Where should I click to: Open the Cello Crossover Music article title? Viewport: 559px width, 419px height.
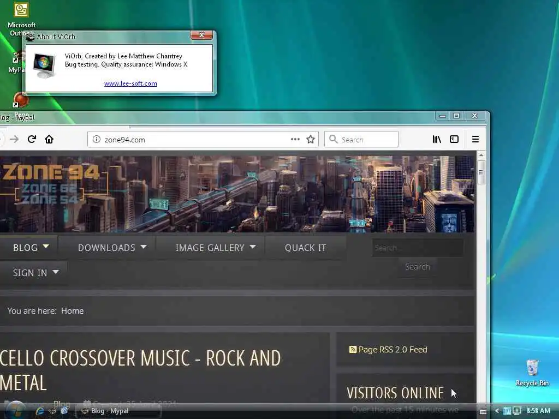(x=140, y=370)
